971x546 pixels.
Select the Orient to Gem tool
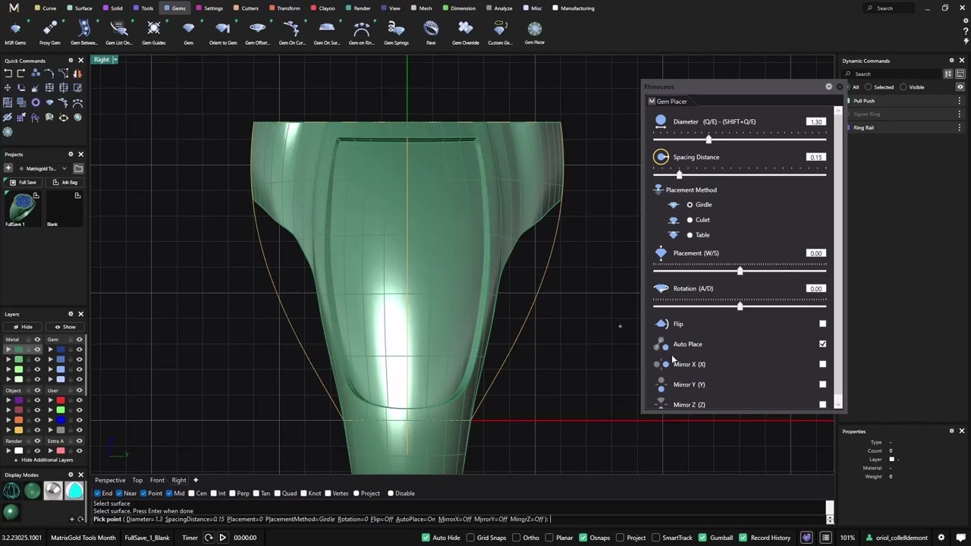(x=223, y=33)
